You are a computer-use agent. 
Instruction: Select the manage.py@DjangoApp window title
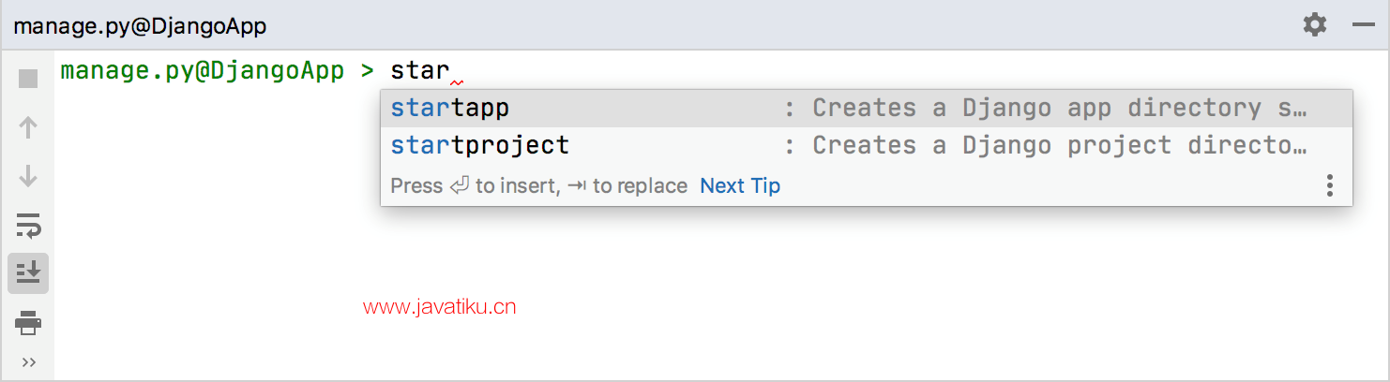click(x=140, y=26)
